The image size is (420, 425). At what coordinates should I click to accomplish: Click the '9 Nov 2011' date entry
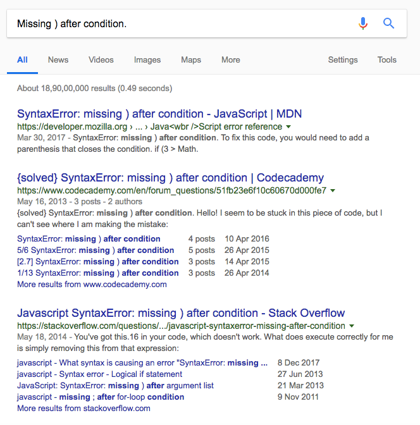pos(298,397)
